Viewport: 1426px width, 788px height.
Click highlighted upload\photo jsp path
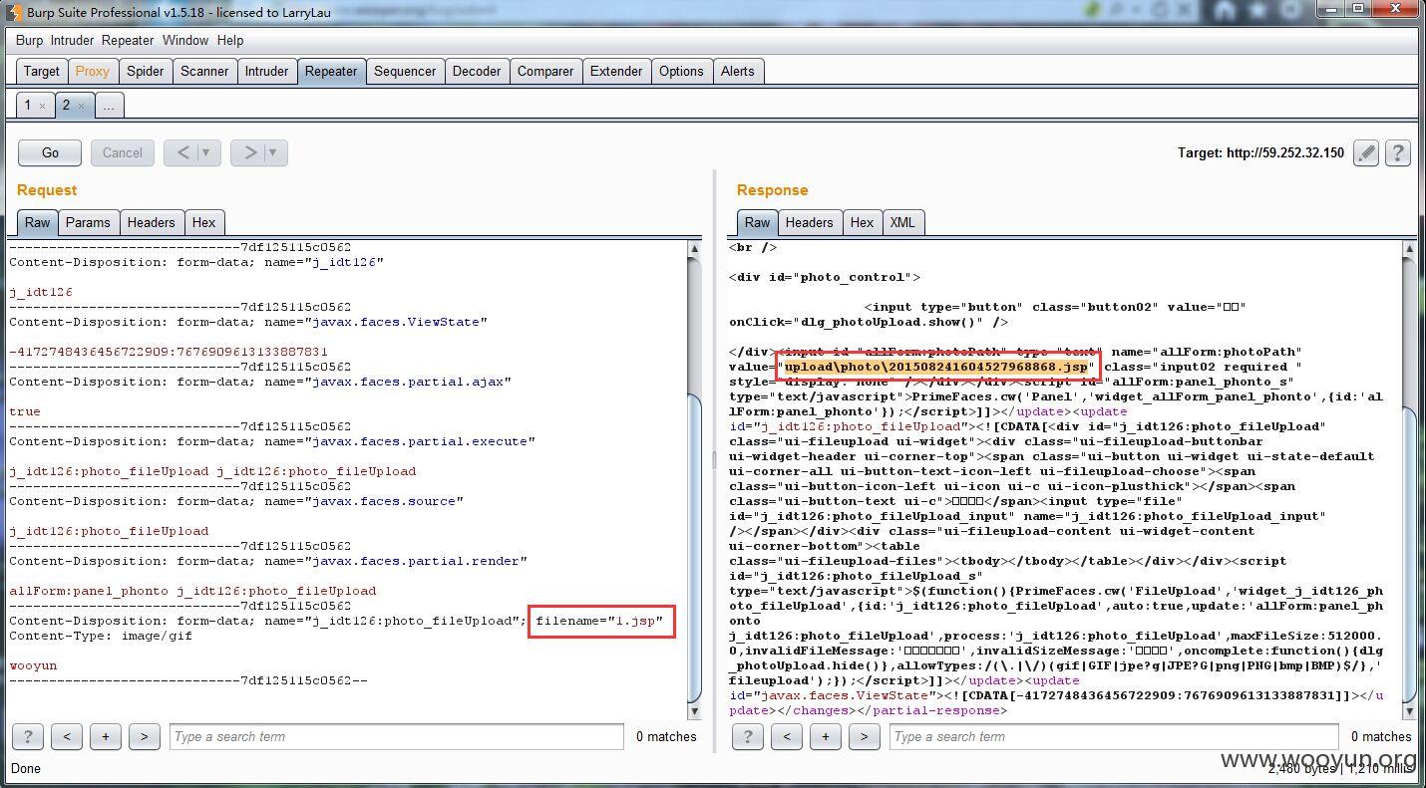point(936,367)
